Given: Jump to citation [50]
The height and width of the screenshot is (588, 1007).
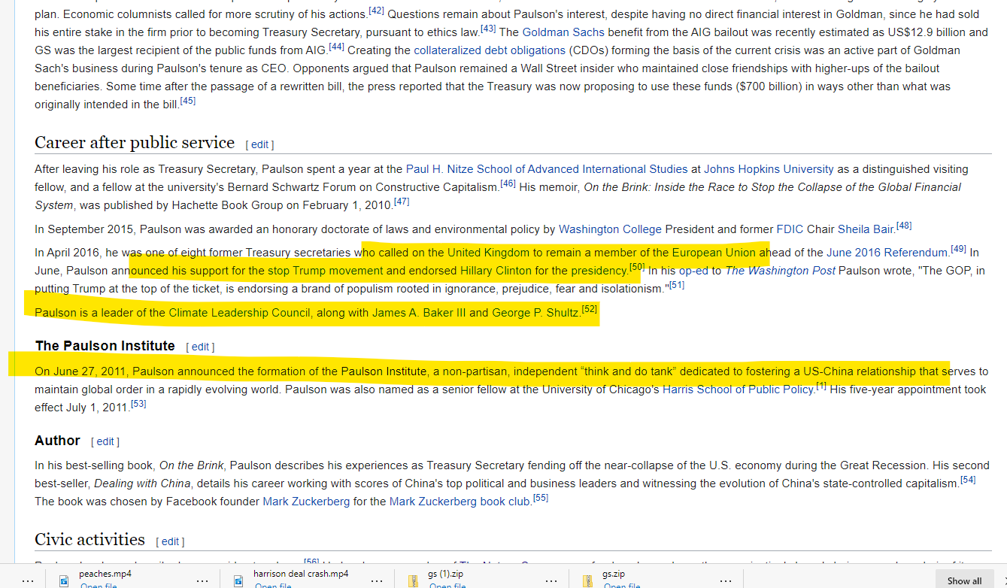Looking at the screenshot, I should (x=637, y=267).
